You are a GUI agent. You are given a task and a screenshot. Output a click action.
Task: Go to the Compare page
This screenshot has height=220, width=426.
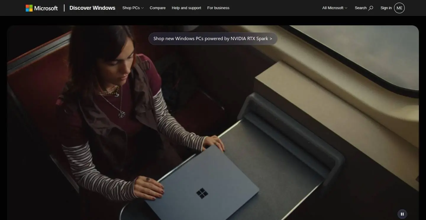[158, 8]
